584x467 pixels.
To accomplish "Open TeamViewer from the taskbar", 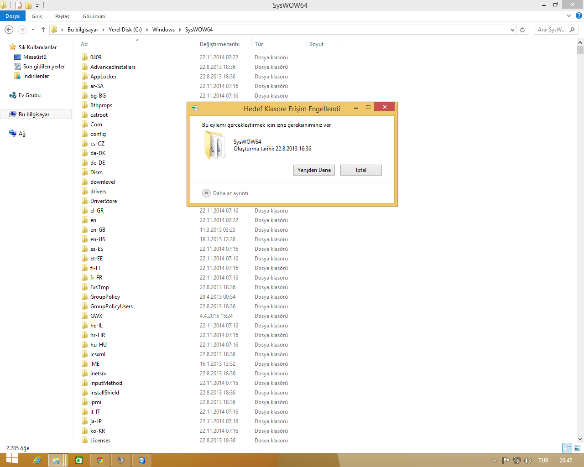I will coord(142,460).
